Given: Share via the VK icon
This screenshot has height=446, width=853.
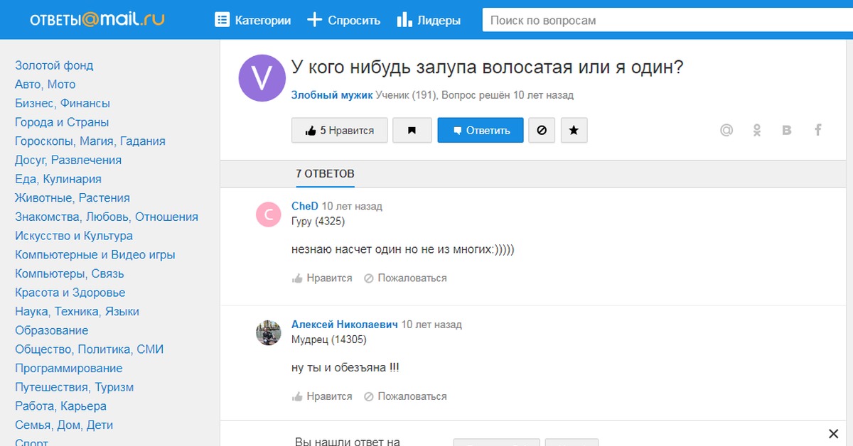Looking at the screenshot, I should [x=787, y=130].
